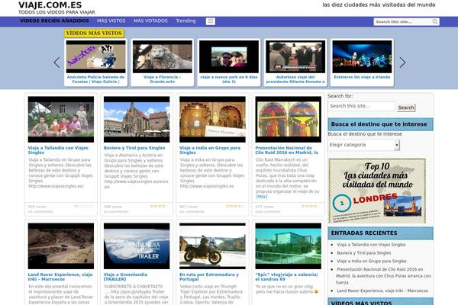This screenshot has height=305, width=458.
Task: Open recent entry Presentación Nacional de Clio Raid
Action: pos(383,276)
